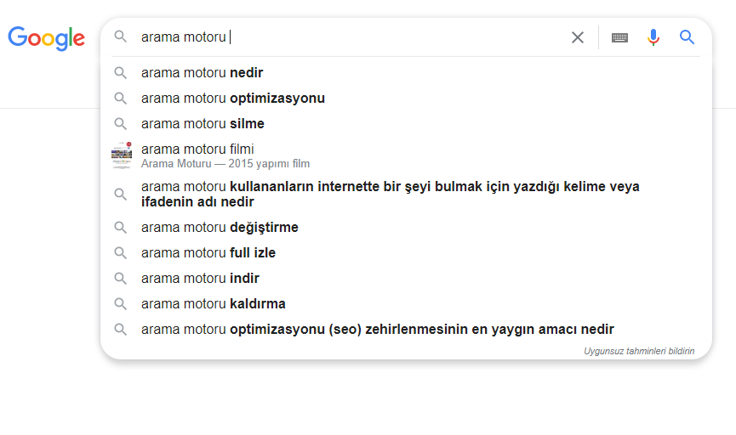Screen dimensions: 736x435
Task: Click into the 'arama motoru' search field
Action: pyautogui.click(x=383, y=37)
